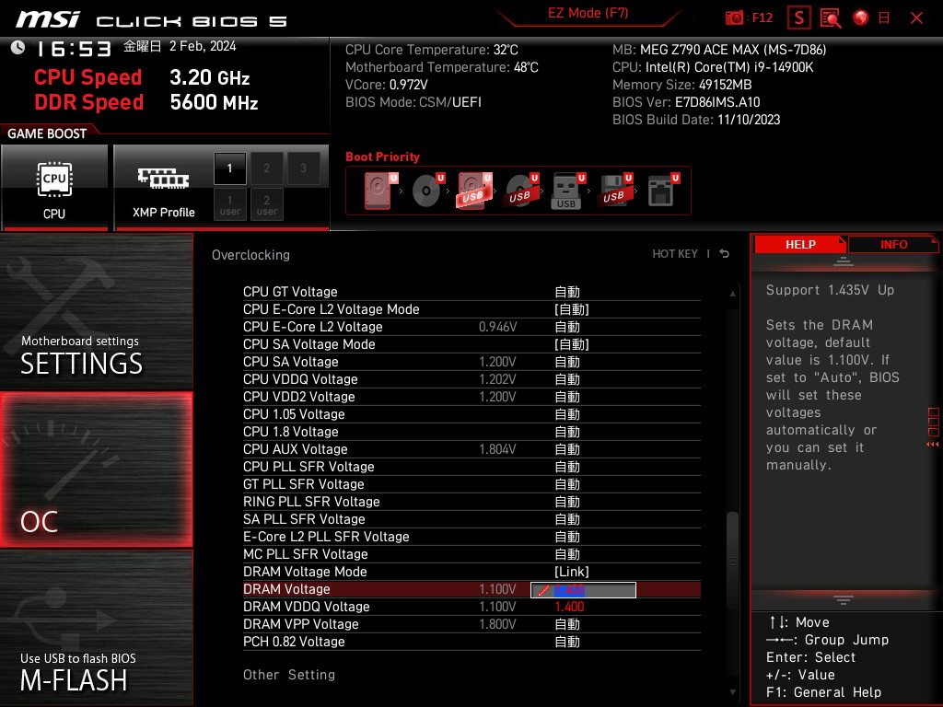The width and height of the screenshot is (943, 707).
Task: Select network boot priority device
Action: pos(663,191)
